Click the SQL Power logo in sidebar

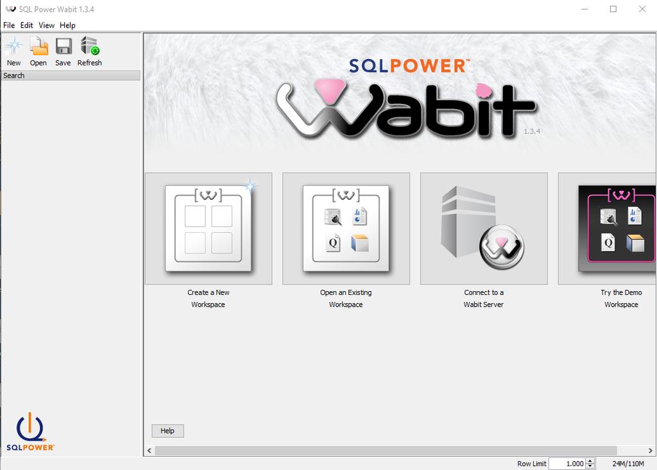(30, 432)
